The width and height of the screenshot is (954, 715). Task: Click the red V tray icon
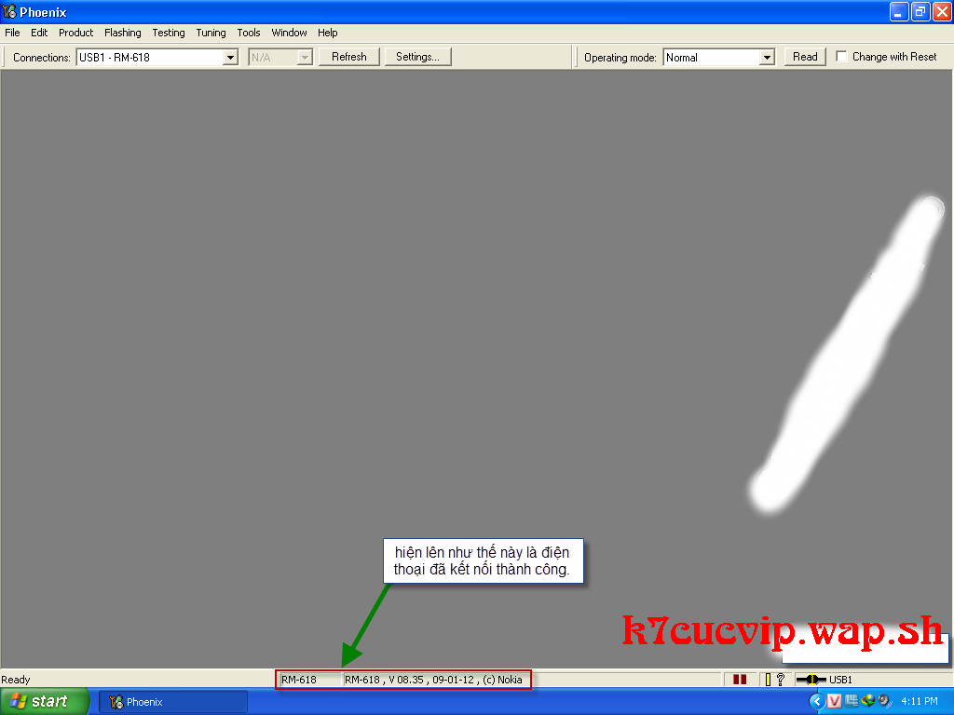[x=835, y=701]
